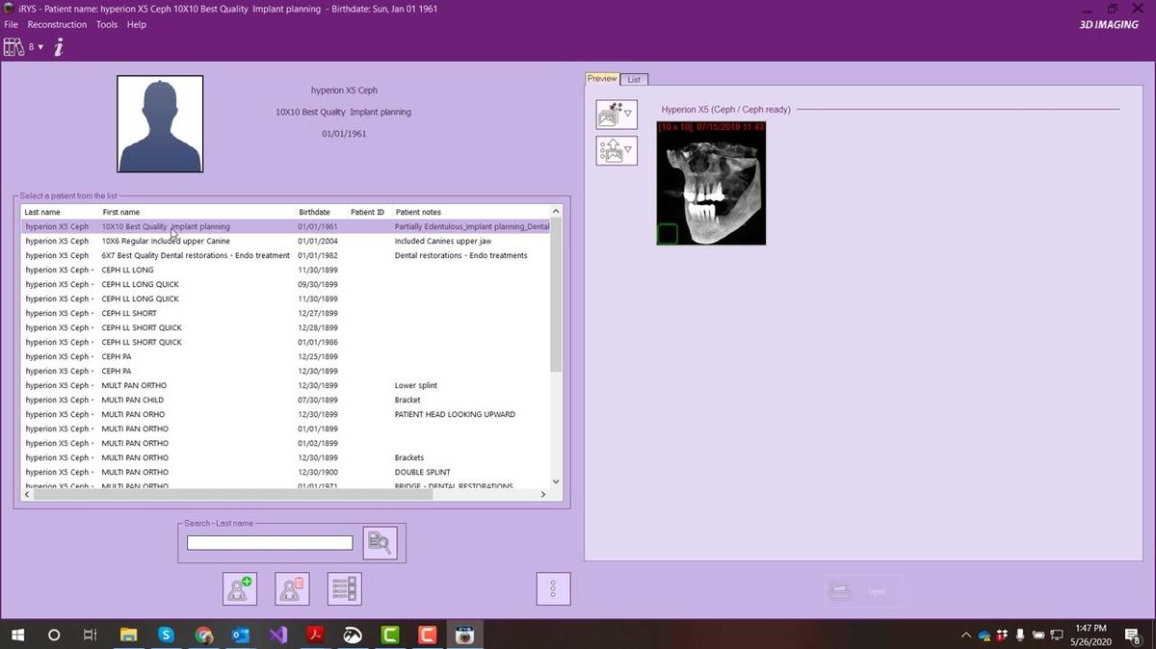Click the delete patient icon
1156x649 pixels.
(x=292, y=588)
